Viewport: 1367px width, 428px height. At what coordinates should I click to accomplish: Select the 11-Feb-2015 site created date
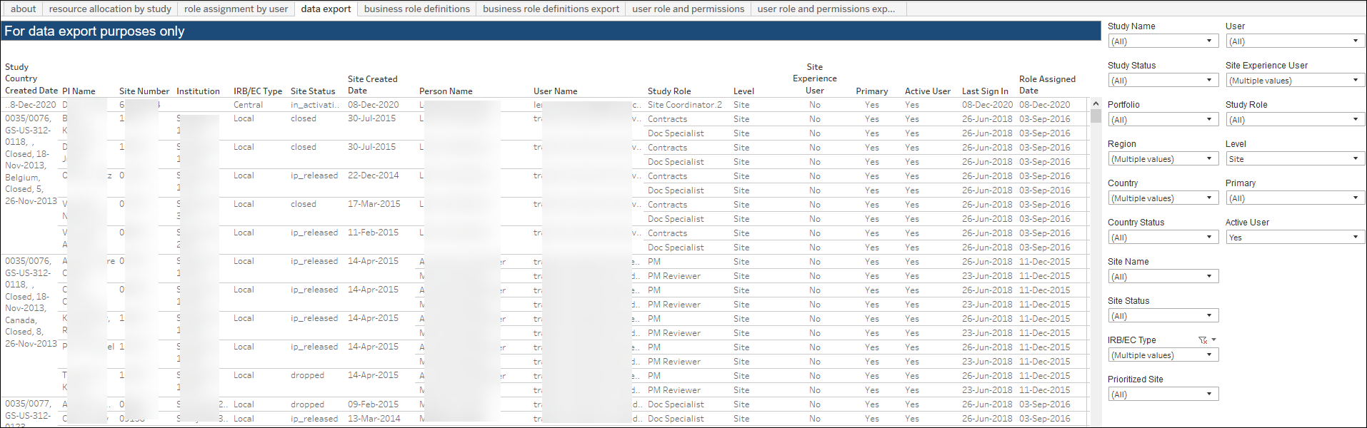coord(373,233)
